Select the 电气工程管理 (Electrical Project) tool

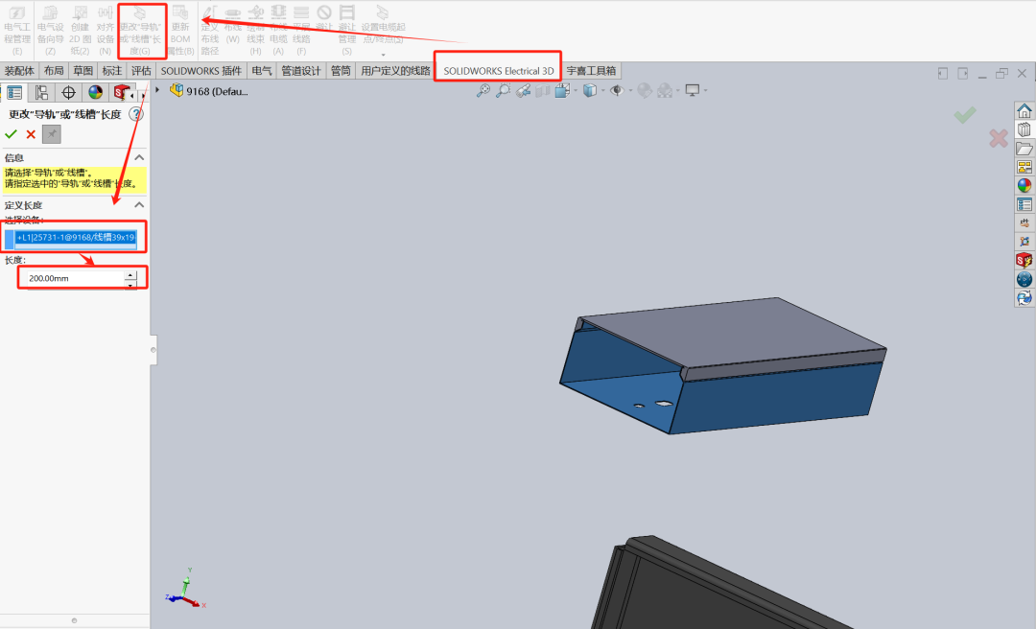[x=16, y=24]
